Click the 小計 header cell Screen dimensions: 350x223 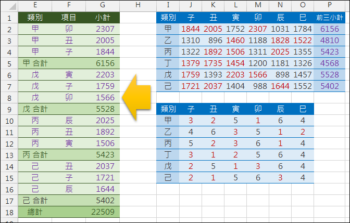tap(103, 18)
